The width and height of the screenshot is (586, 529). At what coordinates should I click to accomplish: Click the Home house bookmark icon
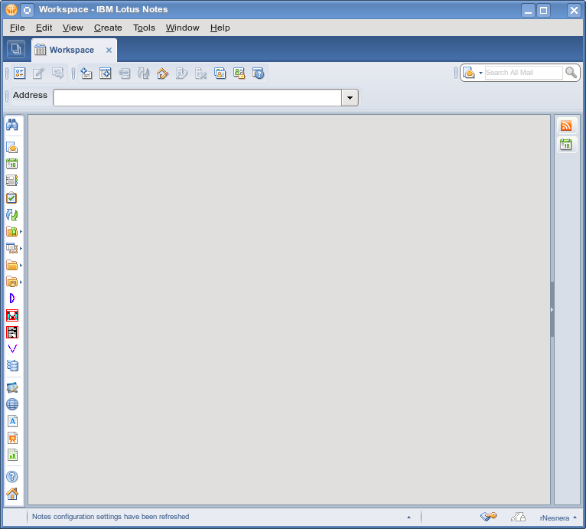[x=11, y=494]
